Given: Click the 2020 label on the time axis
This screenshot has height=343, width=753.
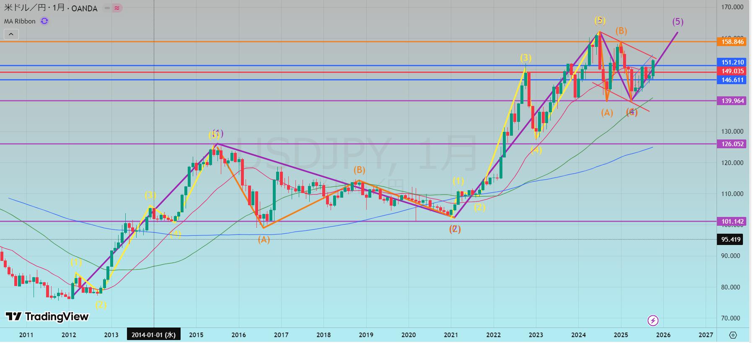Looking at the screenshot, I should point(409,335).
